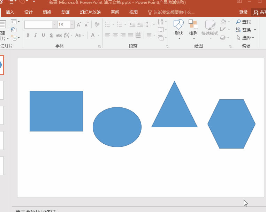Click the shape fill paint bucket icon

[223, 22]
